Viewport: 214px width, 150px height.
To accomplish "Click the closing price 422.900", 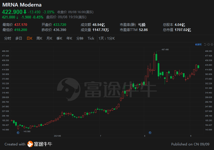I will (12, 12).
